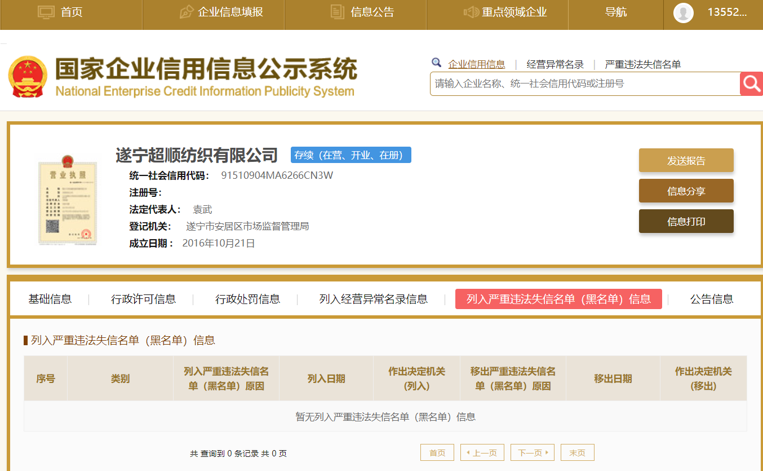763x471 pixels.
Task: Open 信息公告 menu item
Action: 372,12
